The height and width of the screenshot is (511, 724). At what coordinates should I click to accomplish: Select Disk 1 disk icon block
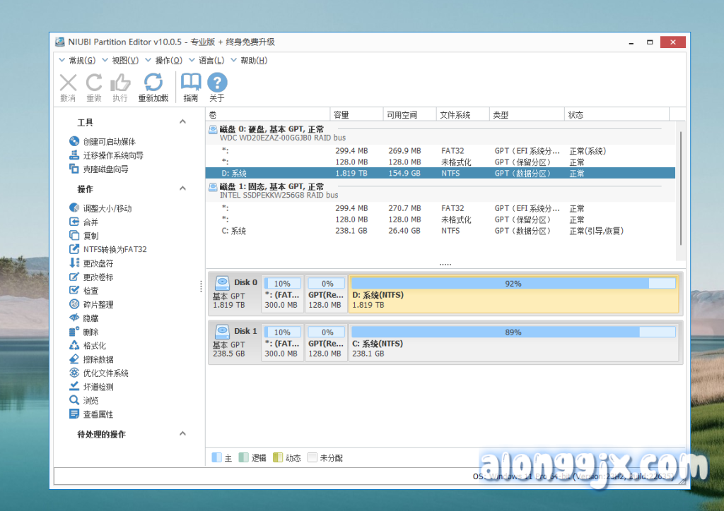click(x=235, y=342)
